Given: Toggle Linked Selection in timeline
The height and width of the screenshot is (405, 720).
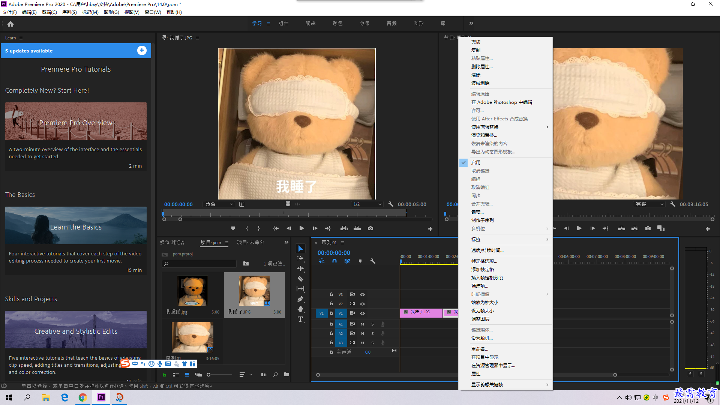Looking at the screenshot, I should tap(347, 261).
